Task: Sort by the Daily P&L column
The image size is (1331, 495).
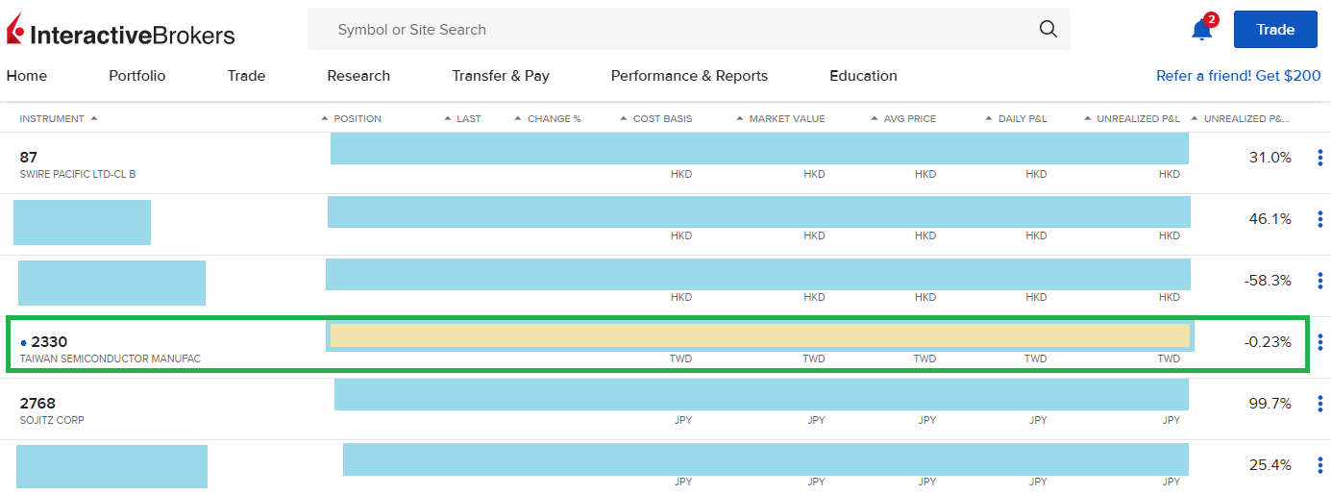Action: coord(1016,119)
